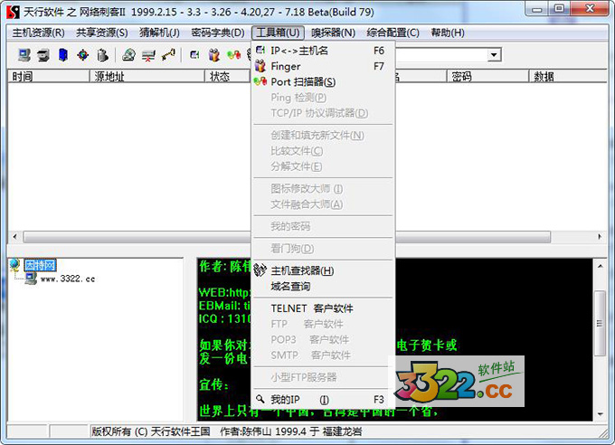
Task: Choose 我的IP (I) menu entry
Action: [x=322, y=400]
